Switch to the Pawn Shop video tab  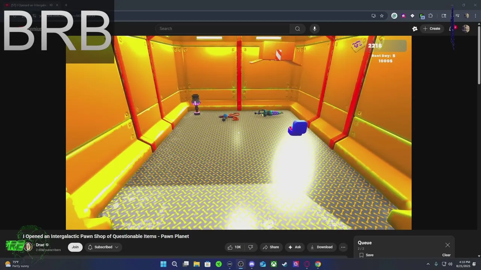tap(31, 5)
